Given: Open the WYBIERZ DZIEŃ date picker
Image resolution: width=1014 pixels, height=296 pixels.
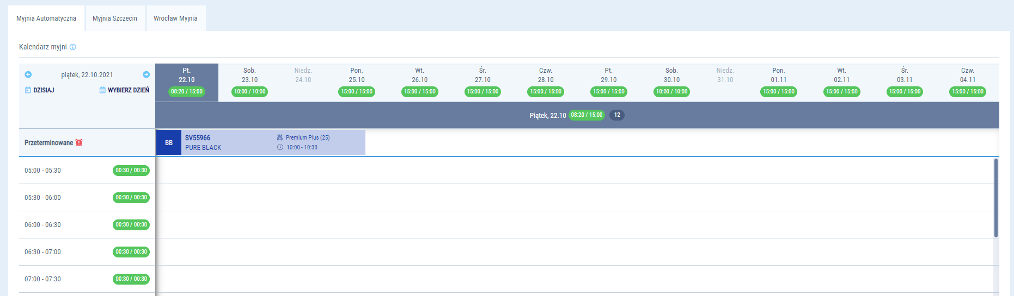Looking at the screenshot, I should (124, 90).
